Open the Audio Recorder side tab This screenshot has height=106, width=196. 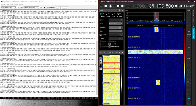click(194, 14)
